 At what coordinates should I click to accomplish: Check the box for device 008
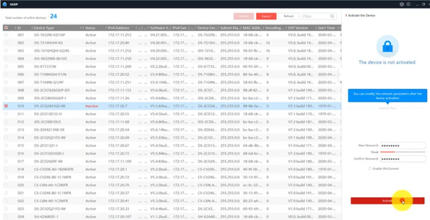(x=6, y=90)
